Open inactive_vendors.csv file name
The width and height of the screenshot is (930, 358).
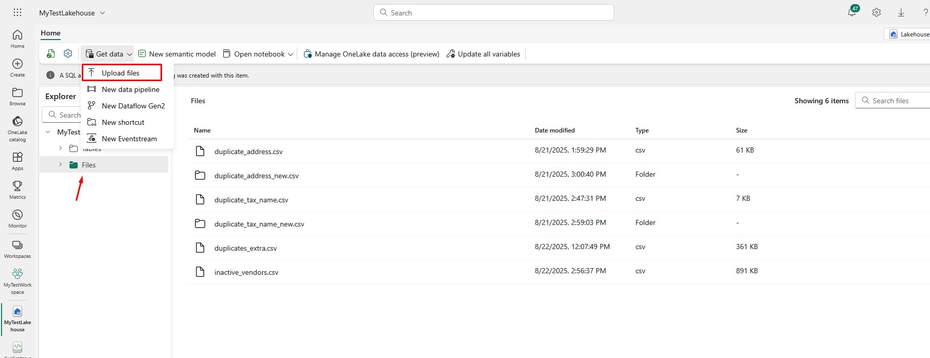coord(246,272)
